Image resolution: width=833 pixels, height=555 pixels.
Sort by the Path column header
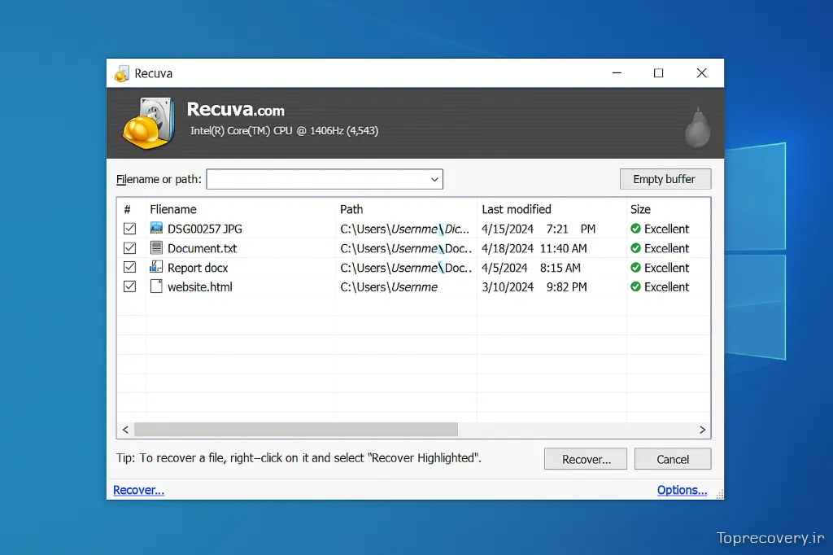click(x=351, y=209)
